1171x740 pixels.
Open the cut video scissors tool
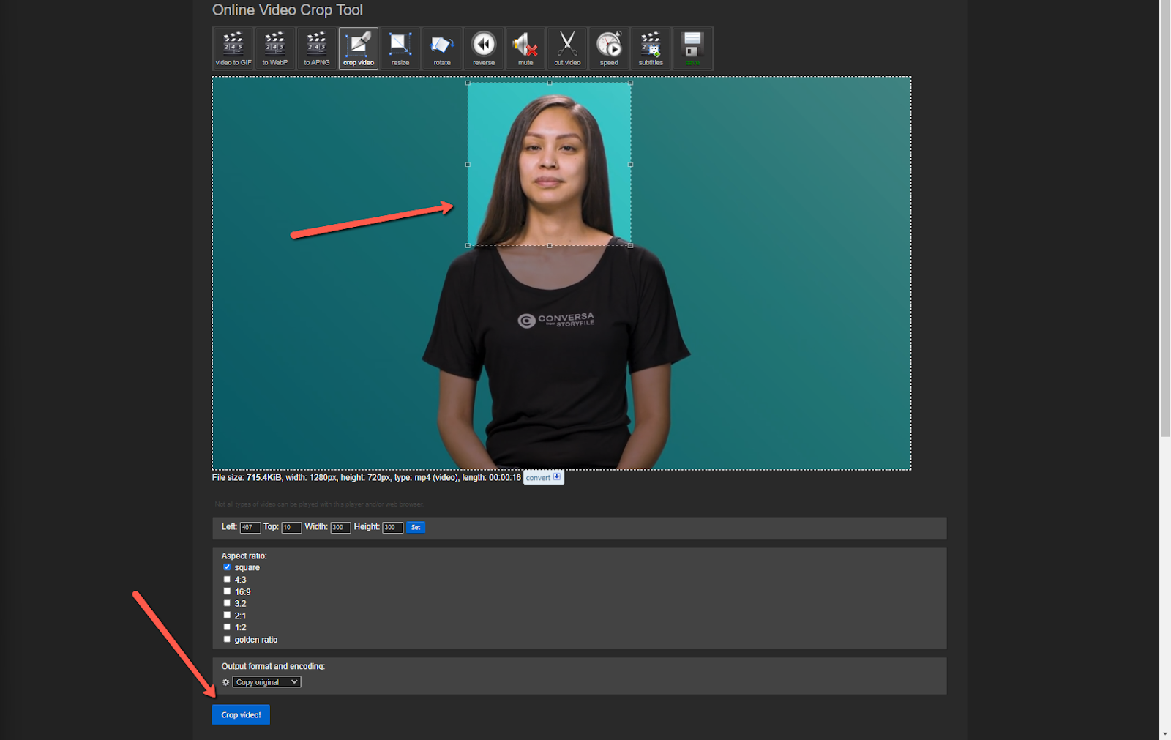click(567, 48)
